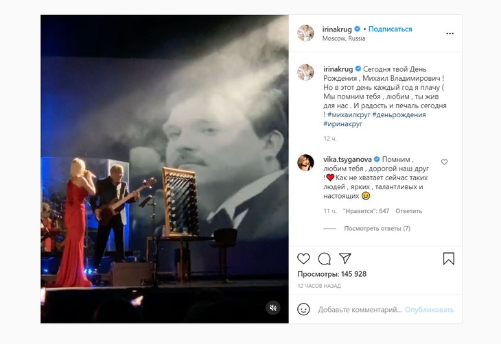Open the #деньрождения hashtag
Viewport: 501px width, 344px height.
pos(399,114)
